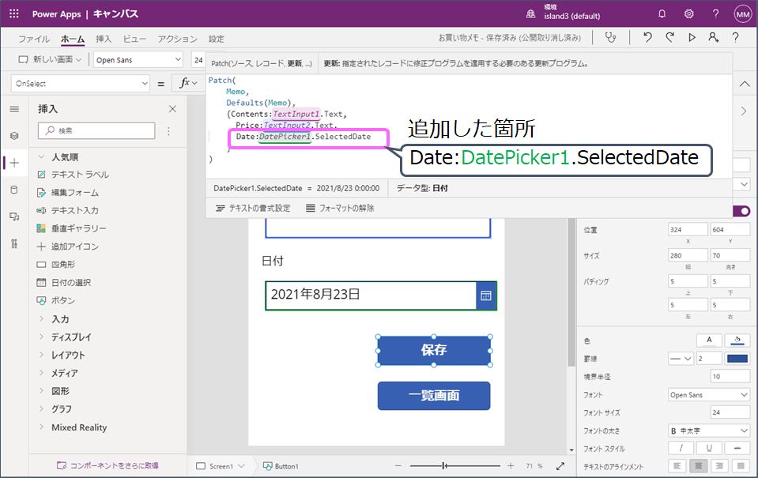Open the Data sources cylinder icon
This screenshot has width=758, height=478.
click(14, 190)
